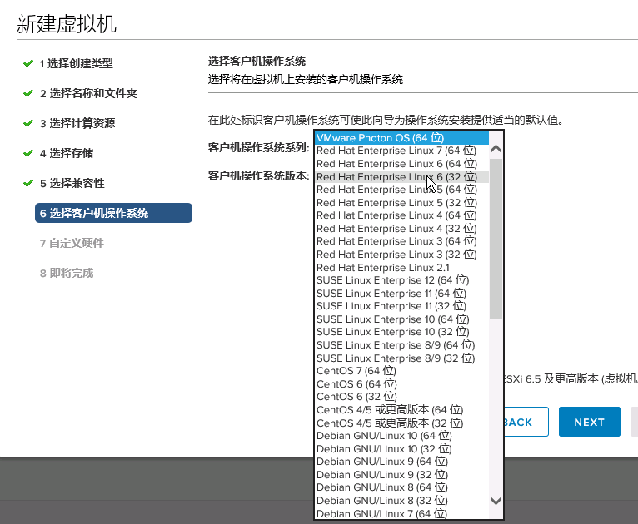Select CentOS 4/5 或更高版本 (32 位)
The height and width of the screenshot is (524, 638).
(402, 423)
